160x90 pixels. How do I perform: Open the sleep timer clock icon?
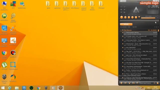(149, 6)
